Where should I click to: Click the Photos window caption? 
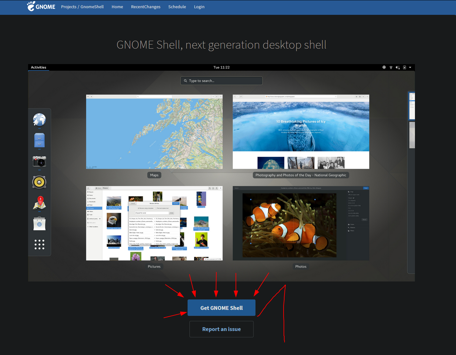point(301,267)
